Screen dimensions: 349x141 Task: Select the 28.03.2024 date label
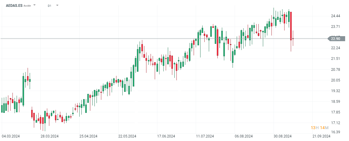pos(50,136)
